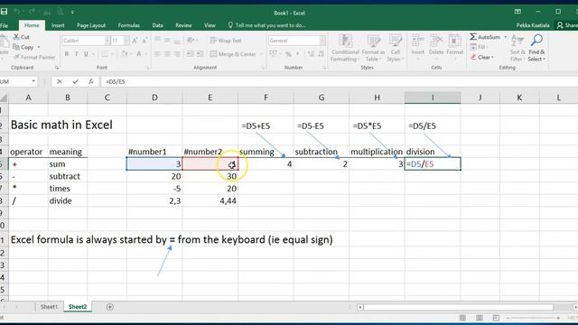This screenshot has width=578, height=325.
Task: Click the Merge & Center button
Action: pyautogui.click(x=233, y=54)
